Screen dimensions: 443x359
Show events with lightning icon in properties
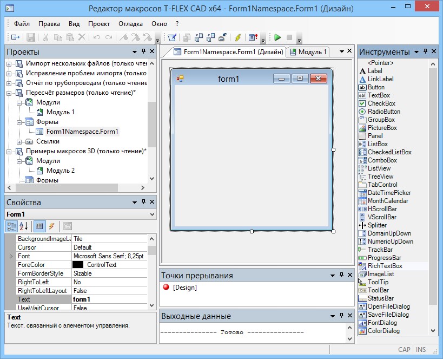point(51,226)
